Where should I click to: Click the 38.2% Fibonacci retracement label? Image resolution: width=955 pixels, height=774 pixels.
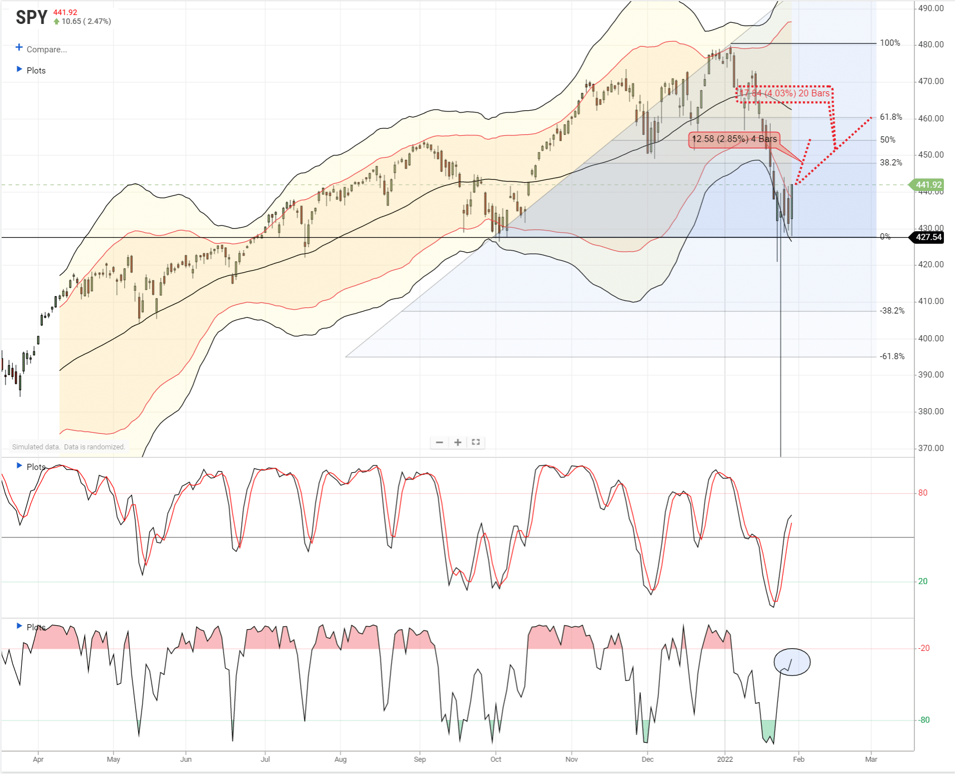point(891,163)
